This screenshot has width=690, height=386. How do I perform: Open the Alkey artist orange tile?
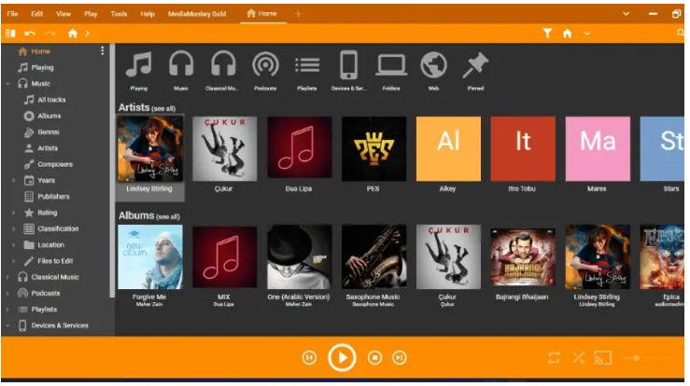(x=448, y=149)
